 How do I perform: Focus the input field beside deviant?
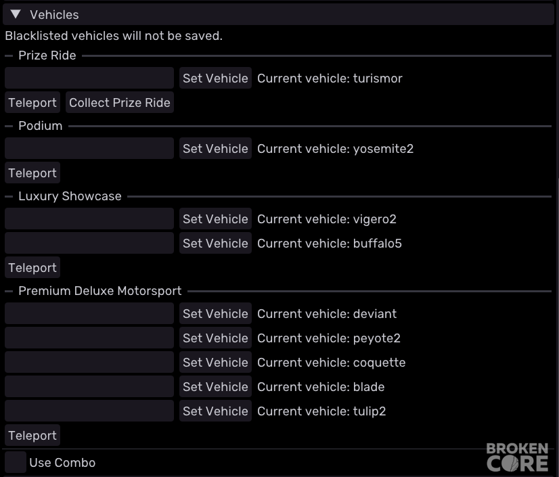[89, 314]
